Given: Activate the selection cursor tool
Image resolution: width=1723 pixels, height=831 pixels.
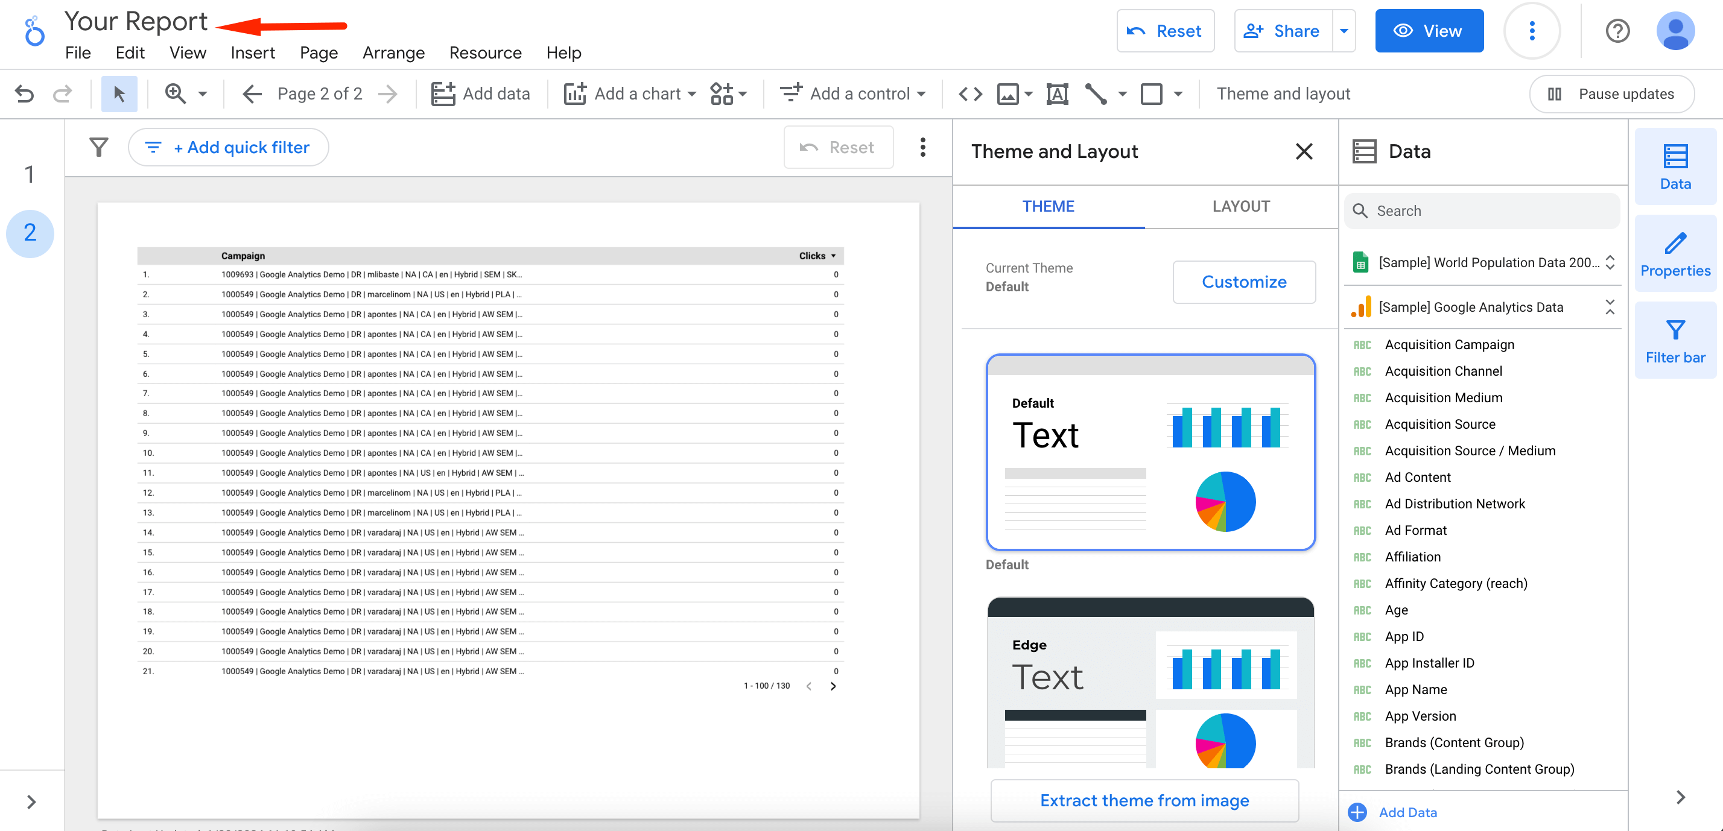Looking at the screenshot, I should (118, 93).
